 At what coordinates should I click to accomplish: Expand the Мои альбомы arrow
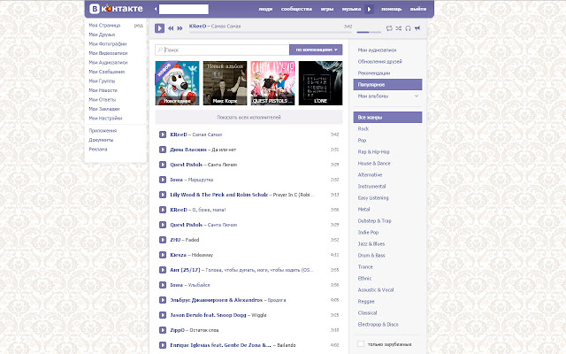[x=417, y=96]
